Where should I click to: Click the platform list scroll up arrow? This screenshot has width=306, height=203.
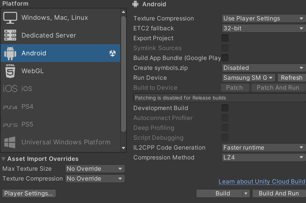[123, 12]
